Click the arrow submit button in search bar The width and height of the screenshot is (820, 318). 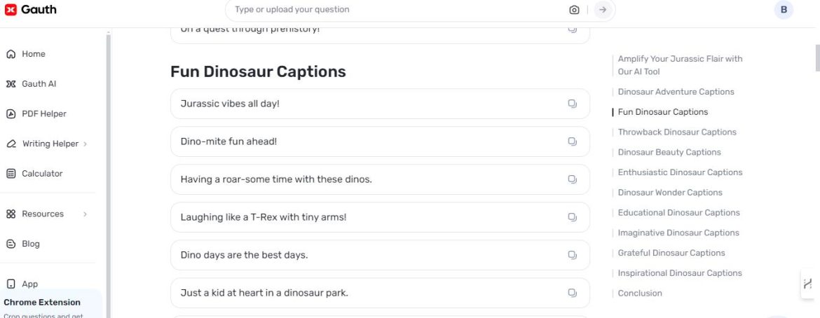point(602,10)
